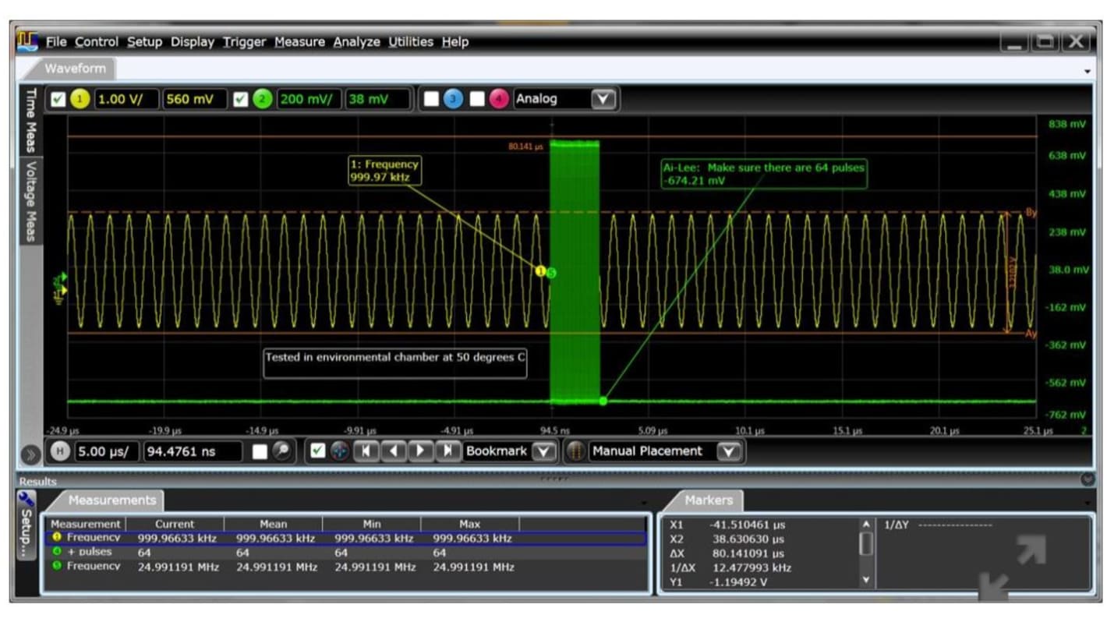Click the channel 2 scale field 200 mV/
This screenshot has height=622, width=1107.
click(309, 99)
